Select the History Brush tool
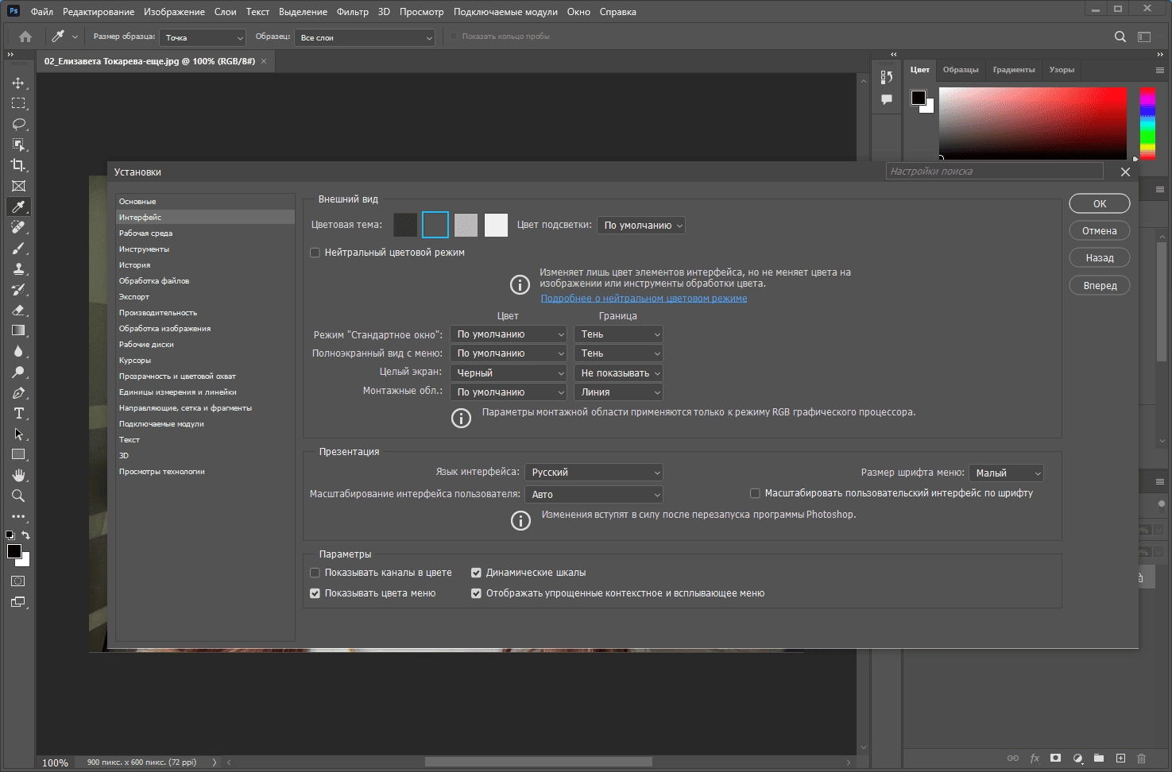The height and width of the screenshot is (772, 1172). coord(18,290)
